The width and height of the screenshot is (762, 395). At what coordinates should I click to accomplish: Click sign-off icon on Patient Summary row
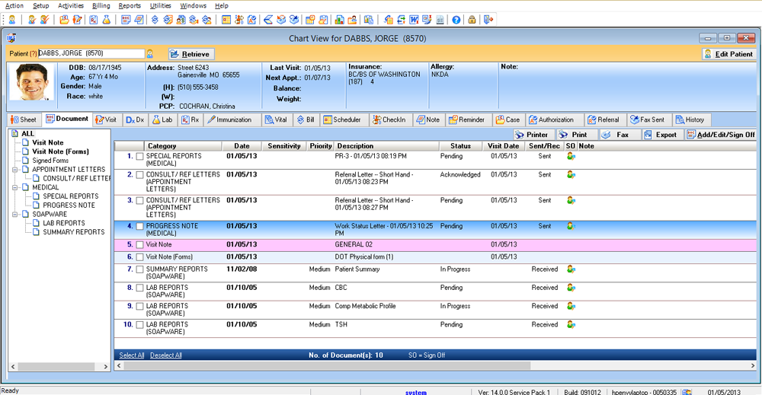point(571,269)
